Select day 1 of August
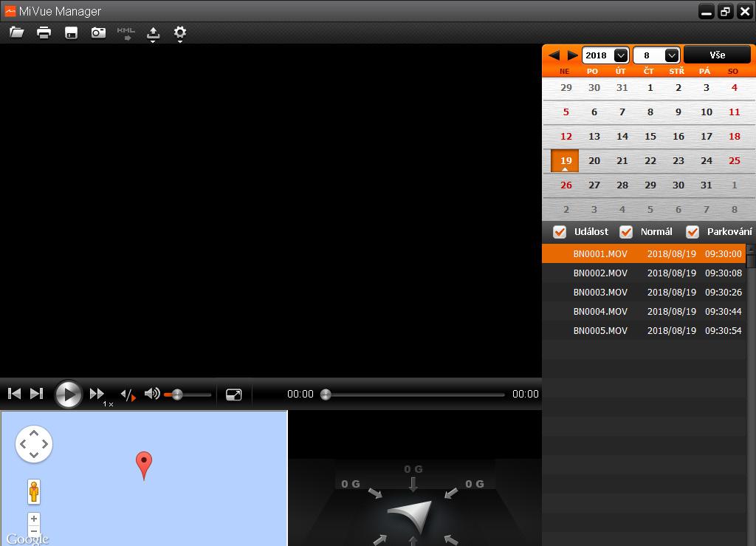Image resolution: width=756 pixels, height=546 pixels. tap(650, 88)
